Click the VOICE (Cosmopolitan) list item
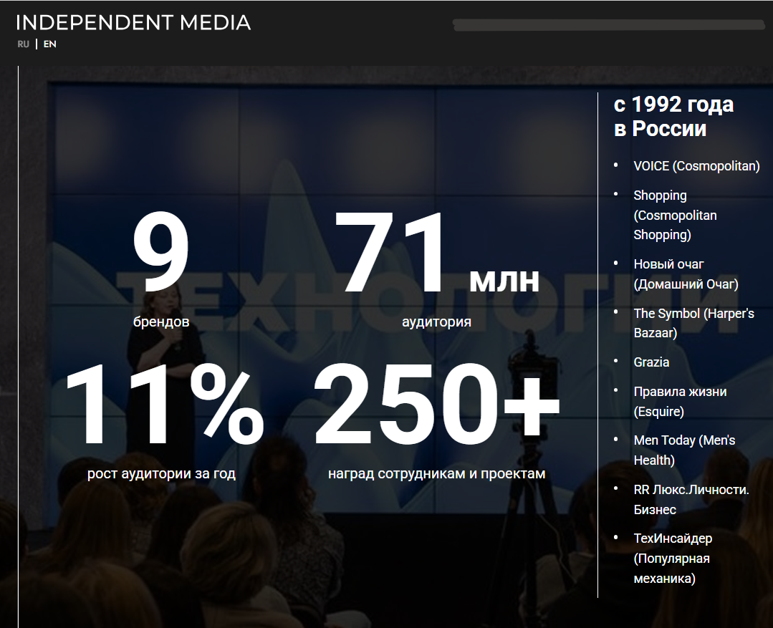The image size is (773, 628). [x=696, y=165]
